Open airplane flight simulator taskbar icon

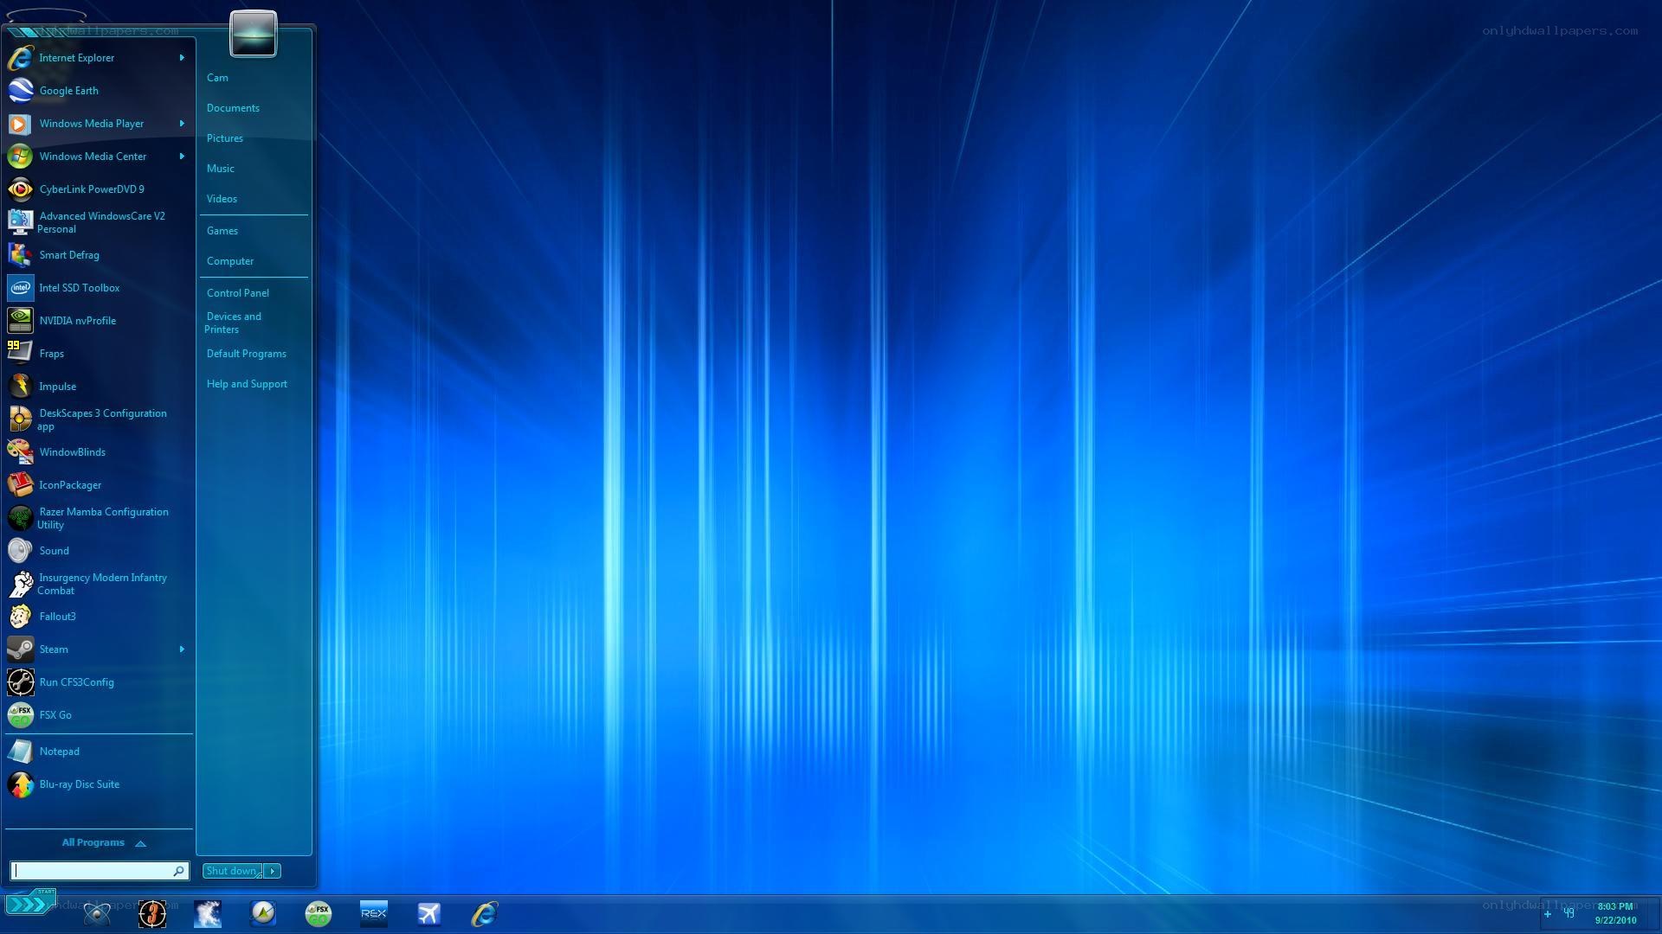coord(429,914)
